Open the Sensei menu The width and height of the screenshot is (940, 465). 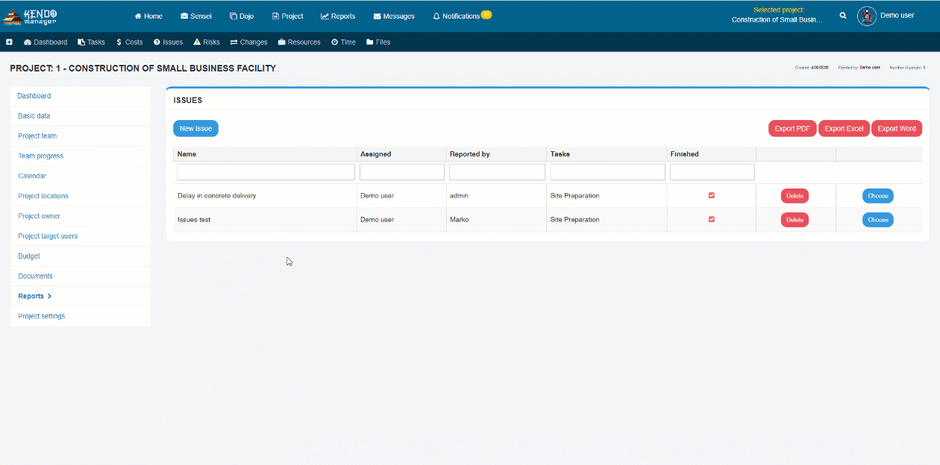point(196,16)
